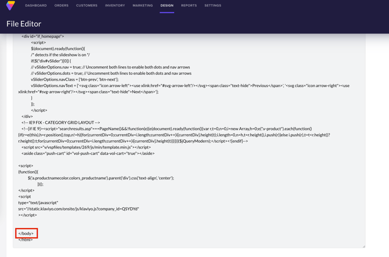Click the closing </html> tag line

click(x=26, y=240)
